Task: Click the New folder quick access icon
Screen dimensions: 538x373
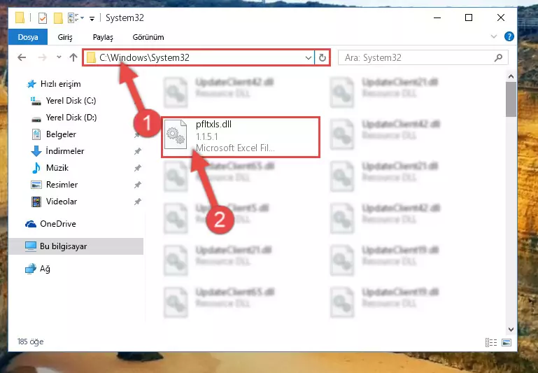Action: [58, 17]
